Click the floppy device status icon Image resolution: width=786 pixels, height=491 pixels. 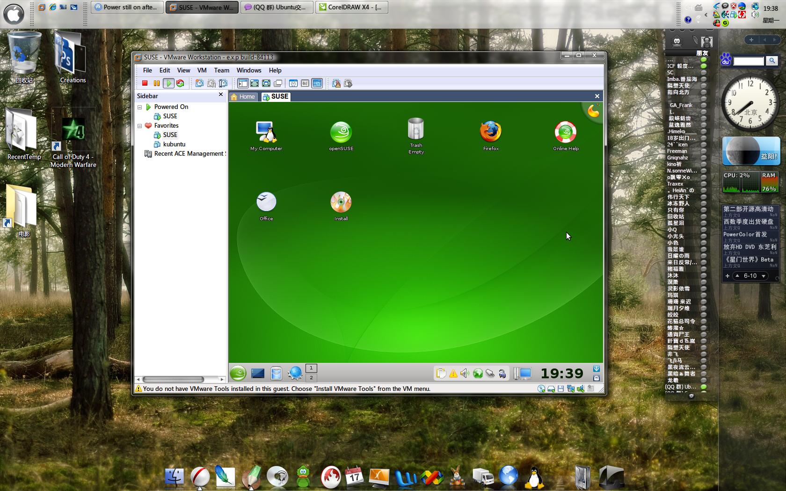560,389
